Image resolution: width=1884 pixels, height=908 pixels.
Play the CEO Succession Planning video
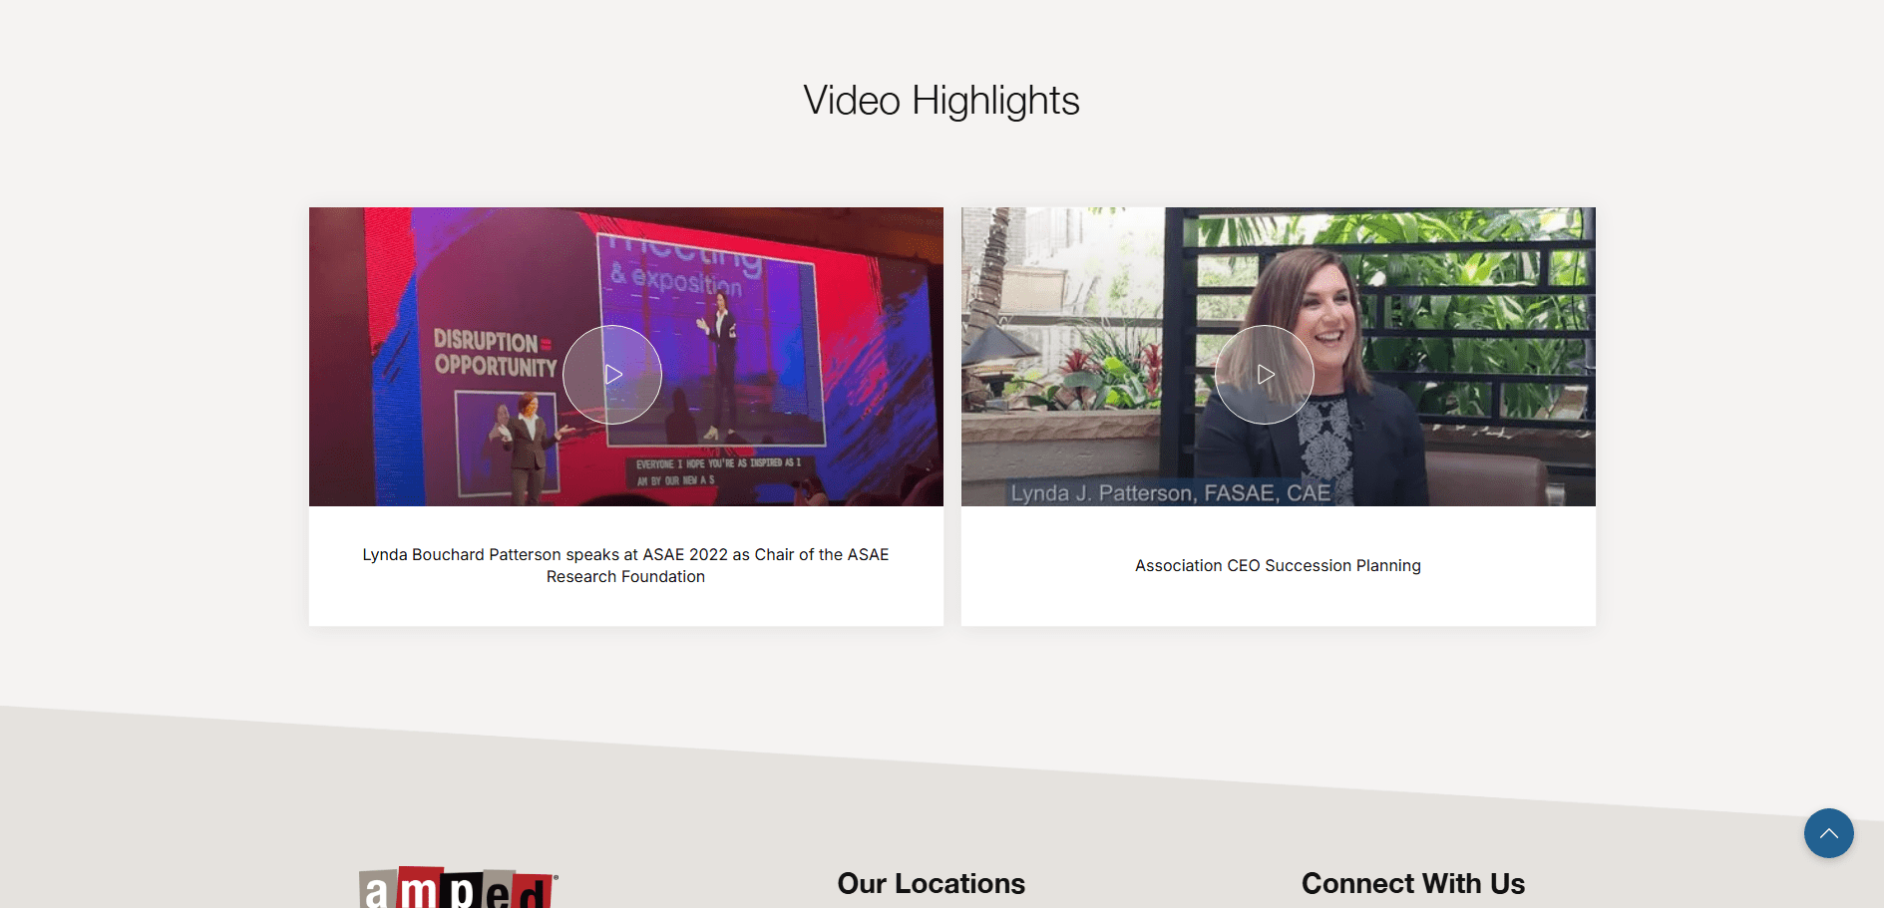tap(1265, 375)
